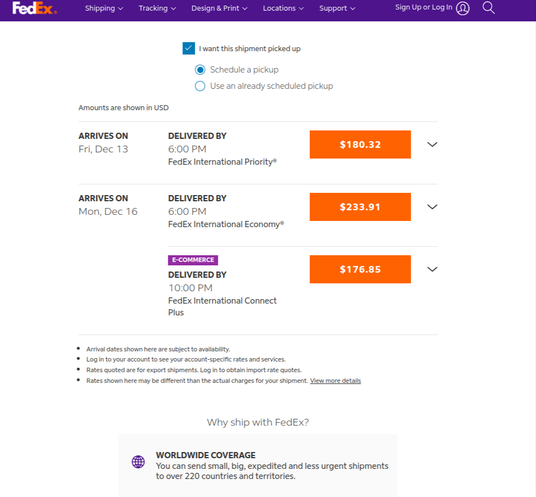Viewport: 536px width, 497px height.
Task: Click the E-COMMERCE badge
Action: tap(193, 260)
